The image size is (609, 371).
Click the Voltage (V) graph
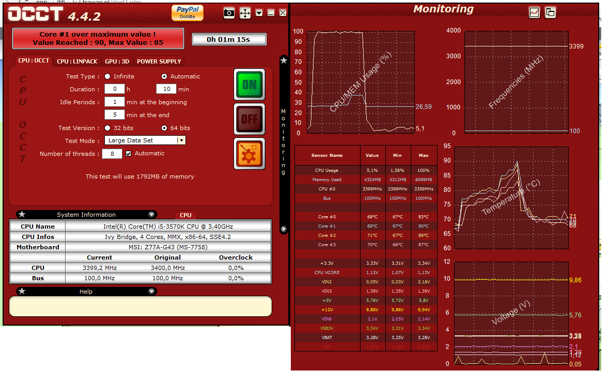pos(511,313)
